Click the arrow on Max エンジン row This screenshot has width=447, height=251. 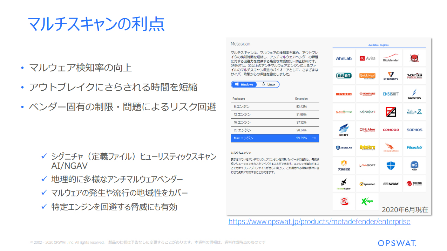[314, 138]
